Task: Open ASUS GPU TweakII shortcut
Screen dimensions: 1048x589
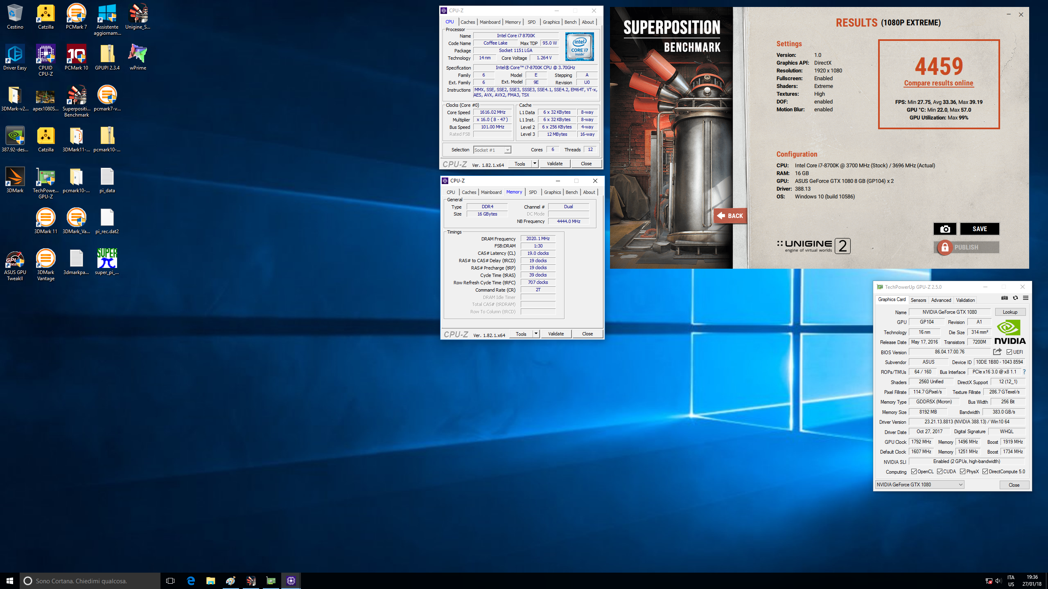Action: point(15,265)
